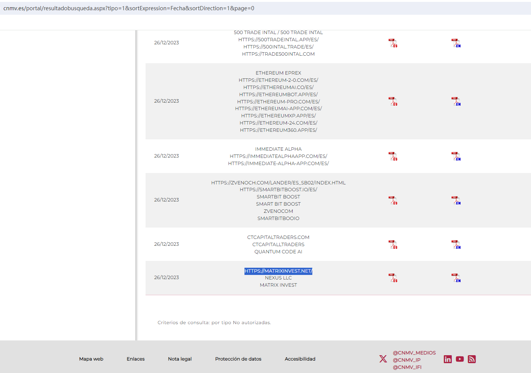This screenshot has height=373, width=531.
Task: Click SMARTBITBOOIO entity name
Action: 278,218
